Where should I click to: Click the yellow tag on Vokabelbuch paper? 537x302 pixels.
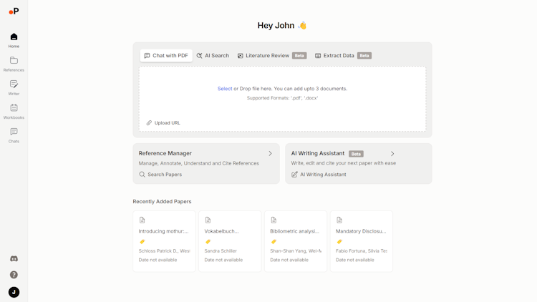click(208, 242)
